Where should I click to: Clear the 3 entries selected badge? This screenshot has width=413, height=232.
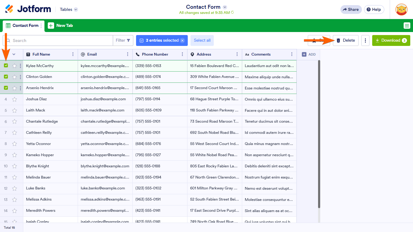[182, 40]
